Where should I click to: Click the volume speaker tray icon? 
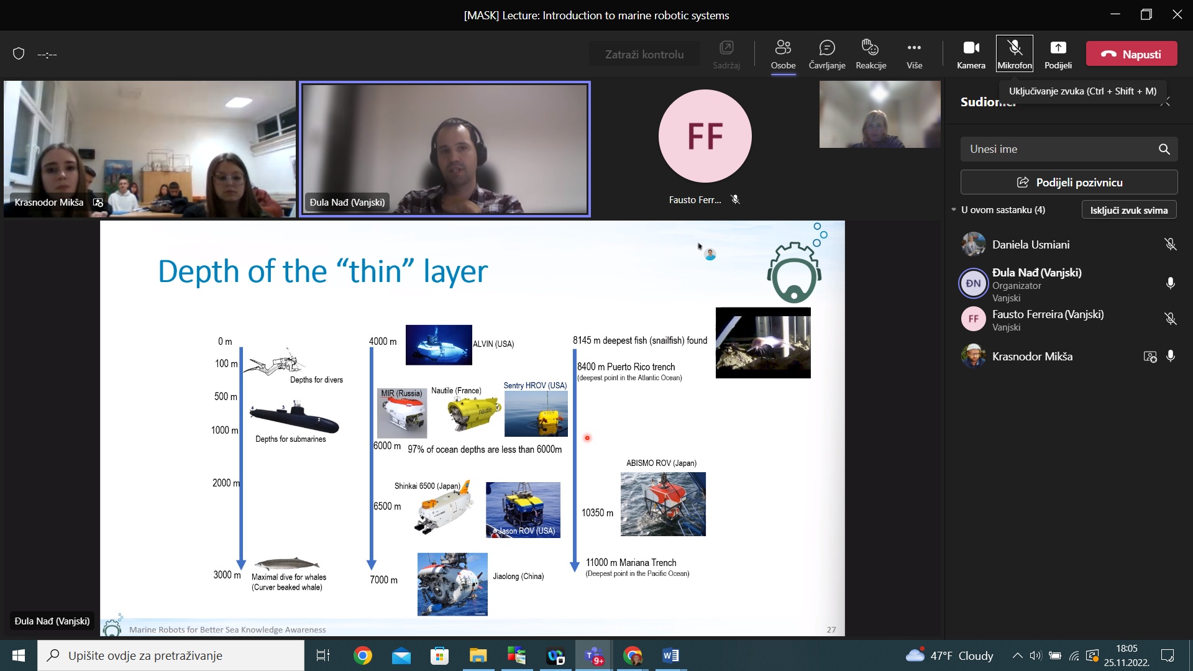point(1035,655)
